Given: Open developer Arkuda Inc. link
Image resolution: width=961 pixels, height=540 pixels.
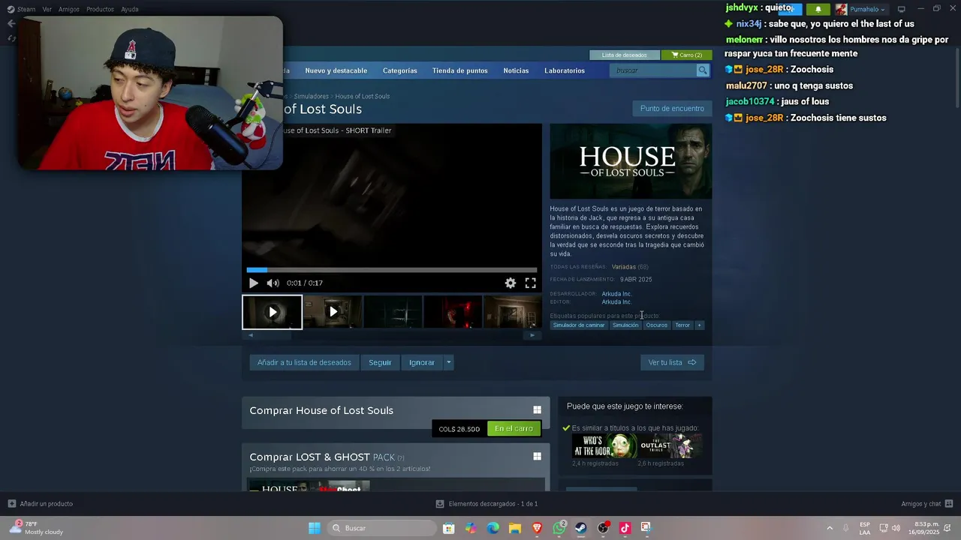Looking at the screenshot, I should [616, 294].
